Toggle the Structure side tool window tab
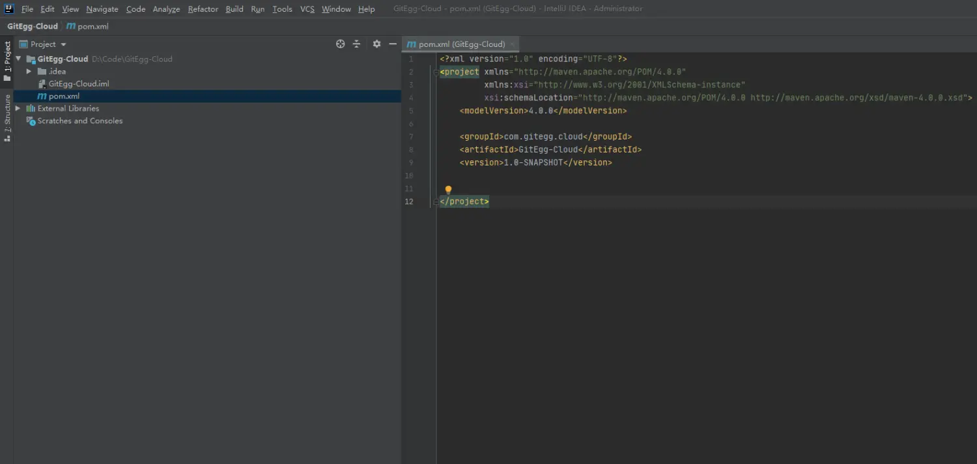The width and height of the screenshot is (977, 464). pyautogui.click(x=7, y=117)
